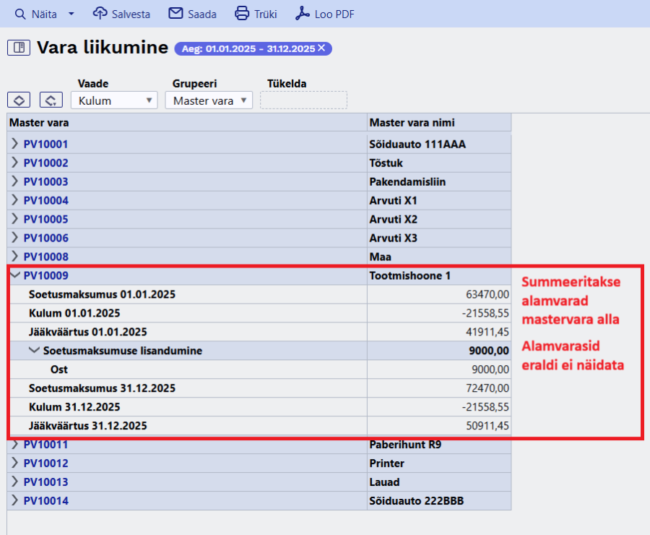Image resolution: width=650 pixels, height=535 pixels.
Task: Click the Printer name cell
Action: [439, 463]
